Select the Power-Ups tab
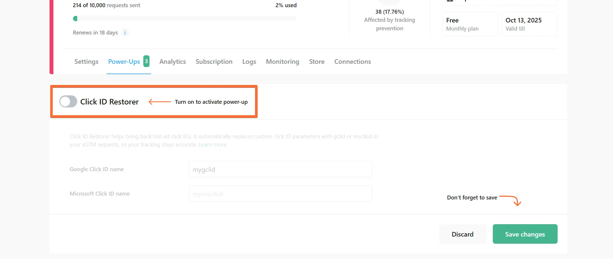This screenshot has height=259, width=613. pos(124,61)
